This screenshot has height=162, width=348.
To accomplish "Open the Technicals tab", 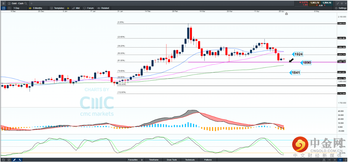I will pyautogui.click(x=190, y=160).
